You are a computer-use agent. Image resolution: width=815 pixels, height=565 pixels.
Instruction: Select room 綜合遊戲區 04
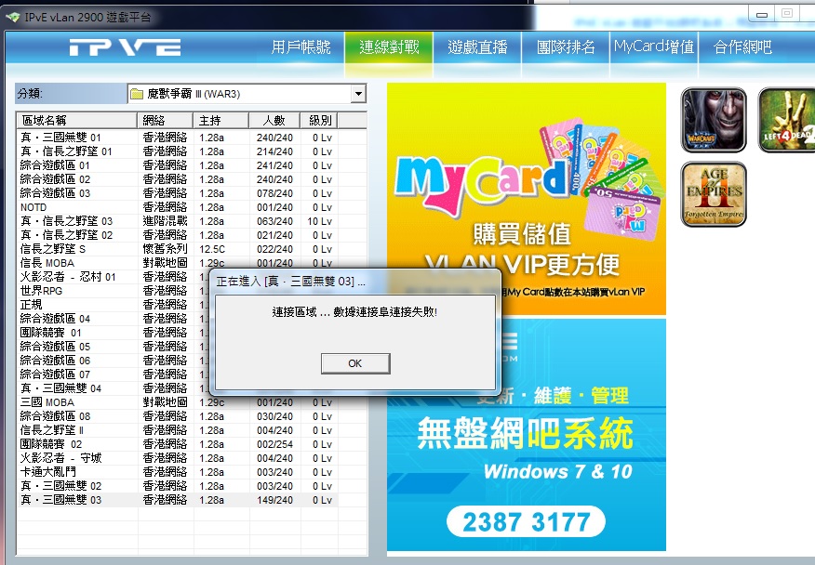point(114,319)
